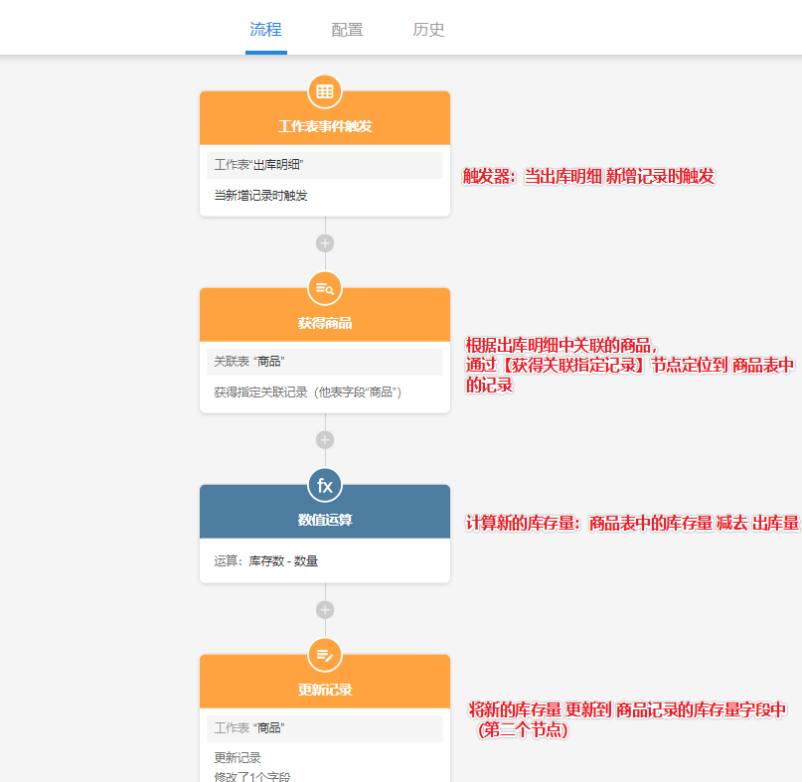This screenshot has height=782, width=802.
Task: Insert a node above 更新记录 via plus icon
Action: pos(325,610)
